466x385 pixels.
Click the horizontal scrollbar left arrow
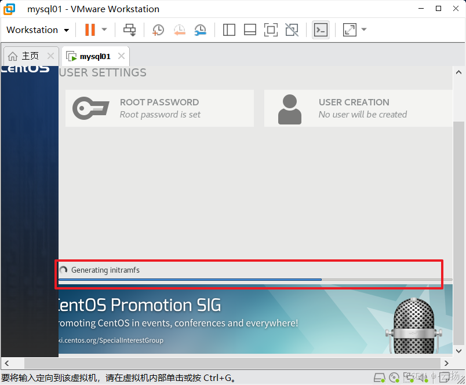point(7,363)
